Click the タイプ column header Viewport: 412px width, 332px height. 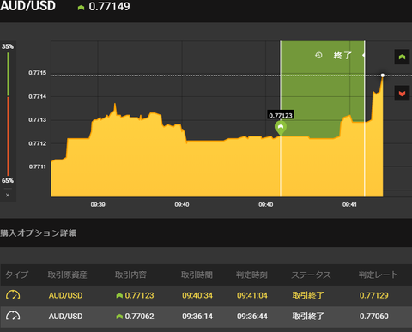16,275
